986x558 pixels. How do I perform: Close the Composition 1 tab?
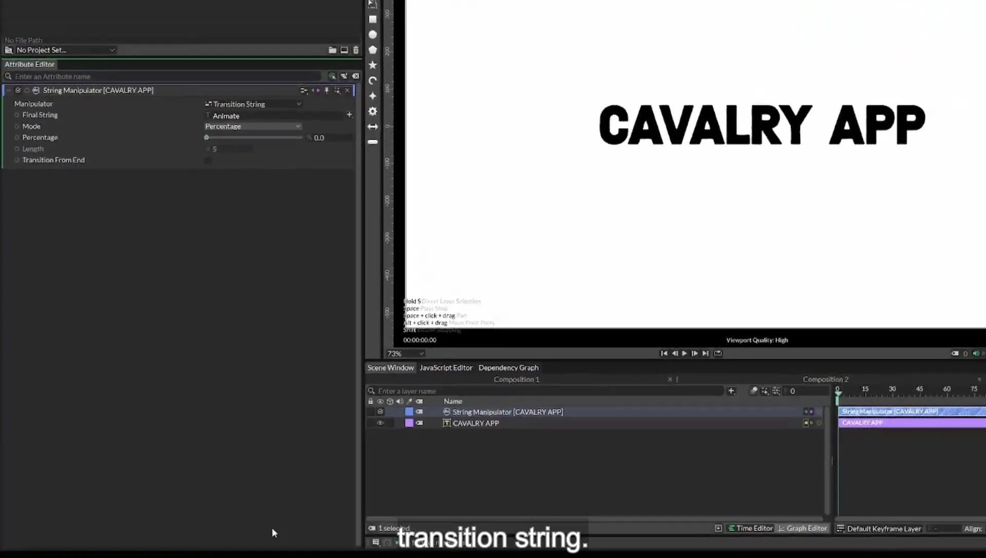670,380
